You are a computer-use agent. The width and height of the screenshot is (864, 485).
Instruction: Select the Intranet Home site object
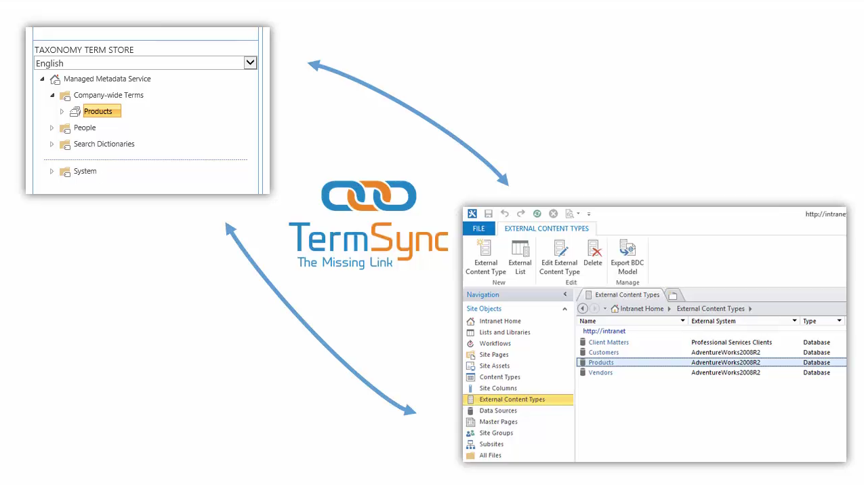point(500,322)
